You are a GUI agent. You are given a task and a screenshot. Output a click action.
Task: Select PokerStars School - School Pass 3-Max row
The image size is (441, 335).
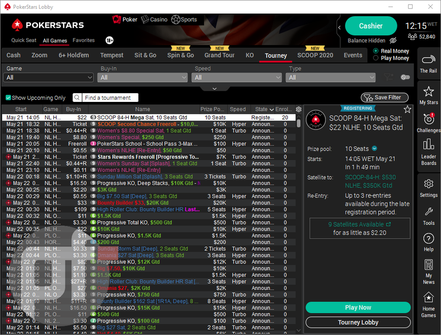click(149, 144)
